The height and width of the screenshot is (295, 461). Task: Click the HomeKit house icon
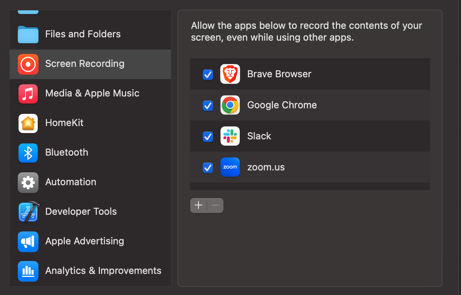point(28,123)
